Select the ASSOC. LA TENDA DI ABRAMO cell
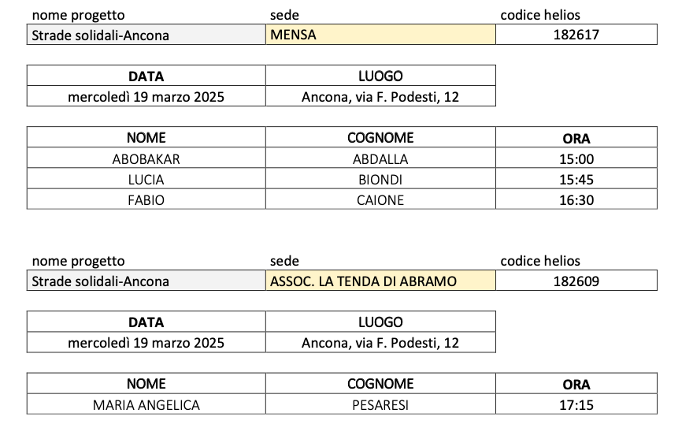The height and width of the screenshot is (443, 693). pyautogui.click(x=380, y=281)
